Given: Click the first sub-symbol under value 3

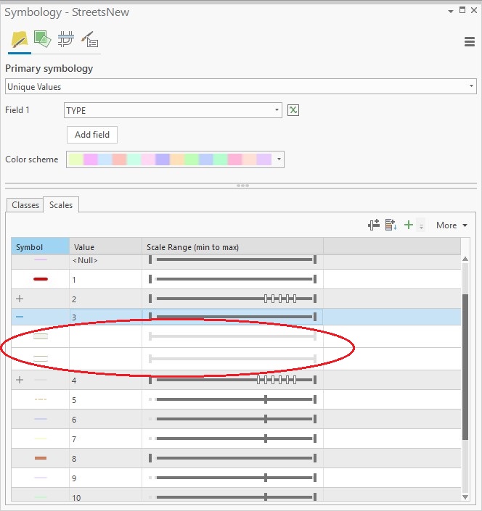Looking at the screenshot, I should click(x=41, y=336).
